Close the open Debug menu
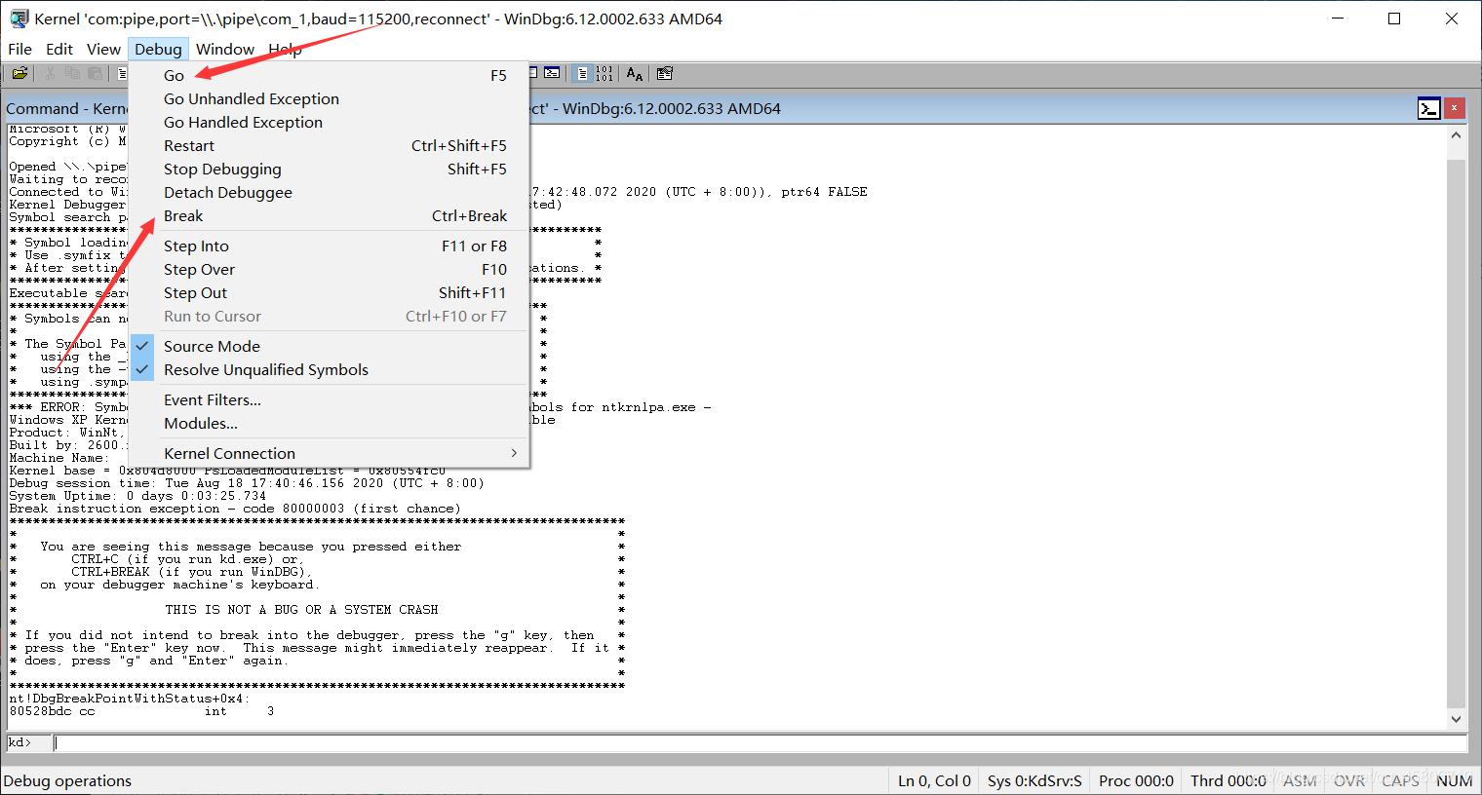This screenshot has height=795, width=1482. click(x=158, y=49)
